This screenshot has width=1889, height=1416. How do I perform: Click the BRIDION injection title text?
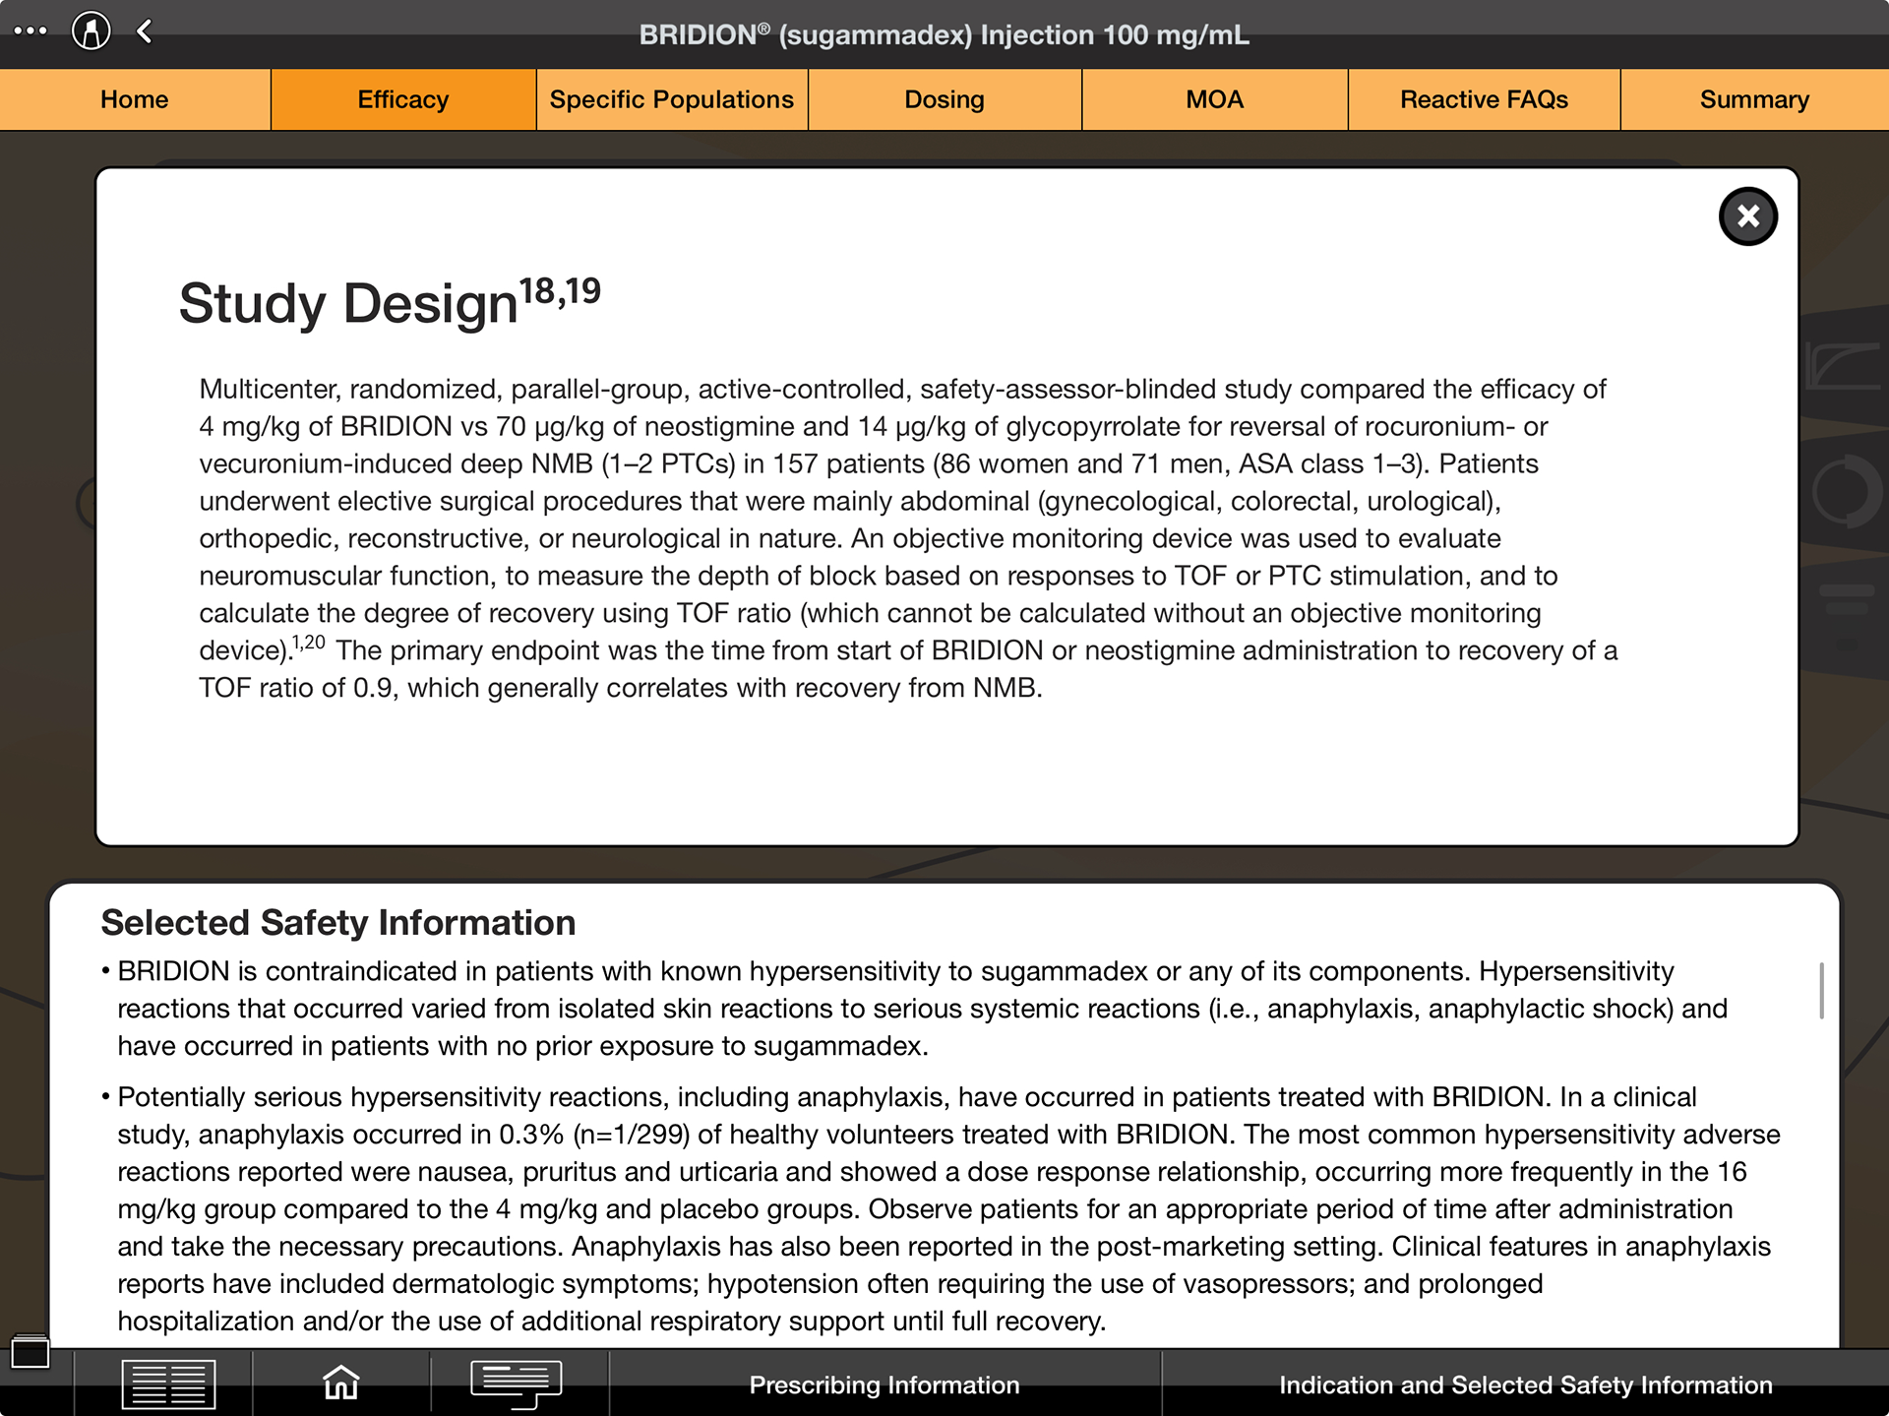pyautogui.click(x=944, y=34)
